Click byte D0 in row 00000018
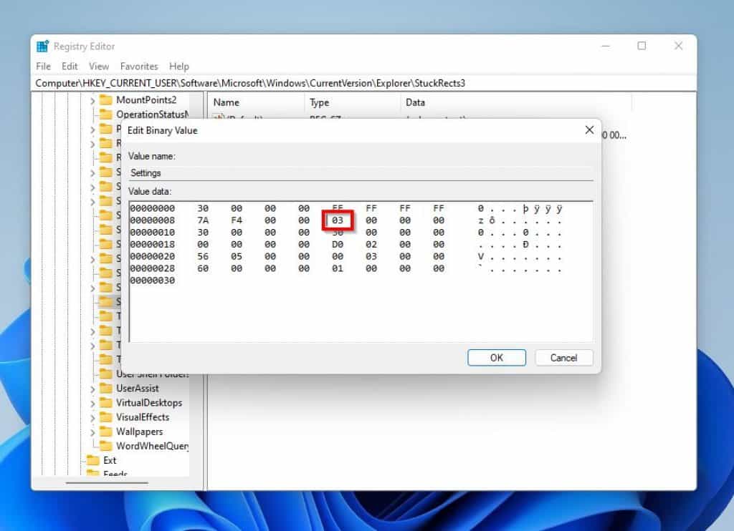This screenshot has width=734, height=531. (338, 245)
